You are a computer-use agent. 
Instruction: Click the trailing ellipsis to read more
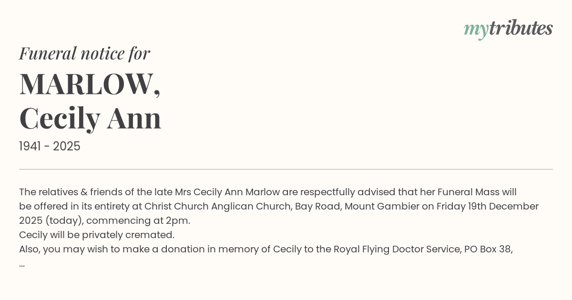tap(22, 264)
